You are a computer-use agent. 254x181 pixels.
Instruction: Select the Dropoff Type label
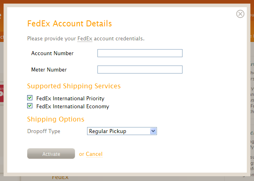tap(44, 131)
